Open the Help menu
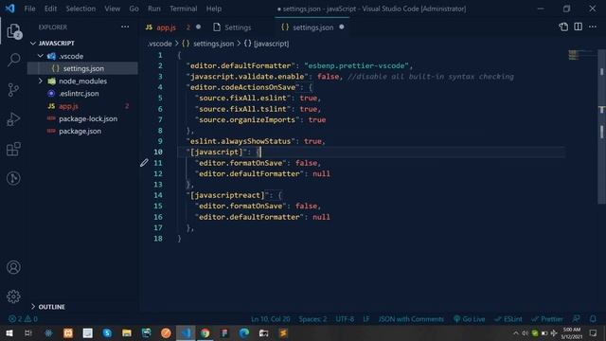Screen dimensions: 606x341 coord(213,9)
